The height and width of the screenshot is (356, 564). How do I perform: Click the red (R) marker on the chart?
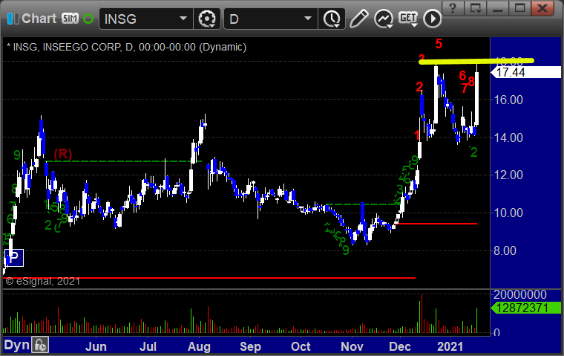[63, 154]
